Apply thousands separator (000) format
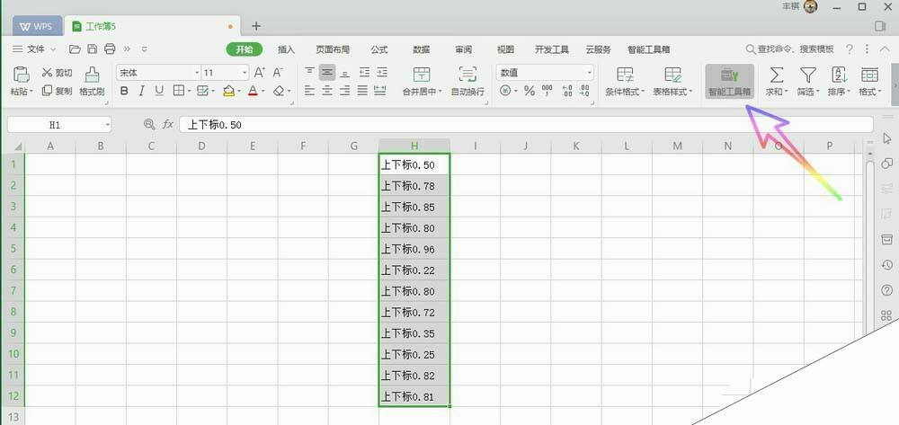The width and height of the screenshot is (899, 425). 547,91
